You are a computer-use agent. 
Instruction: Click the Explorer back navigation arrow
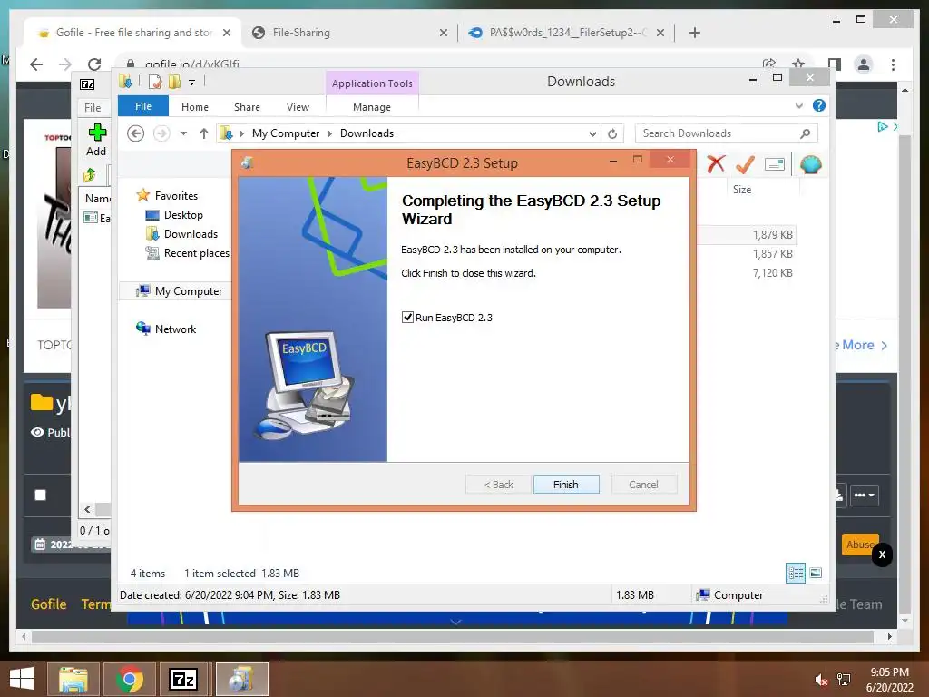pyautogui.click(x=136, y=133)
